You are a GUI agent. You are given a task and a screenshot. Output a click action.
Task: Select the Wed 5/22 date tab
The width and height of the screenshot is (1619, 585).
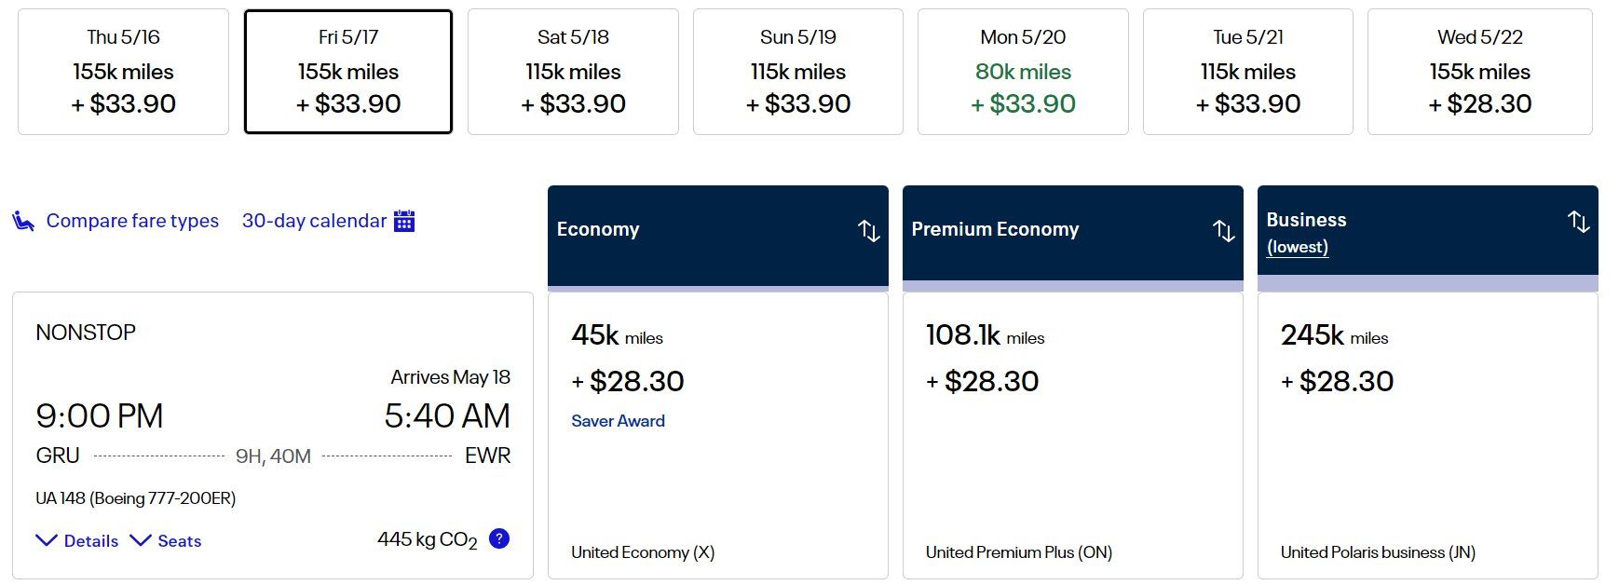pyautogui.click(x=1480, y=72)
